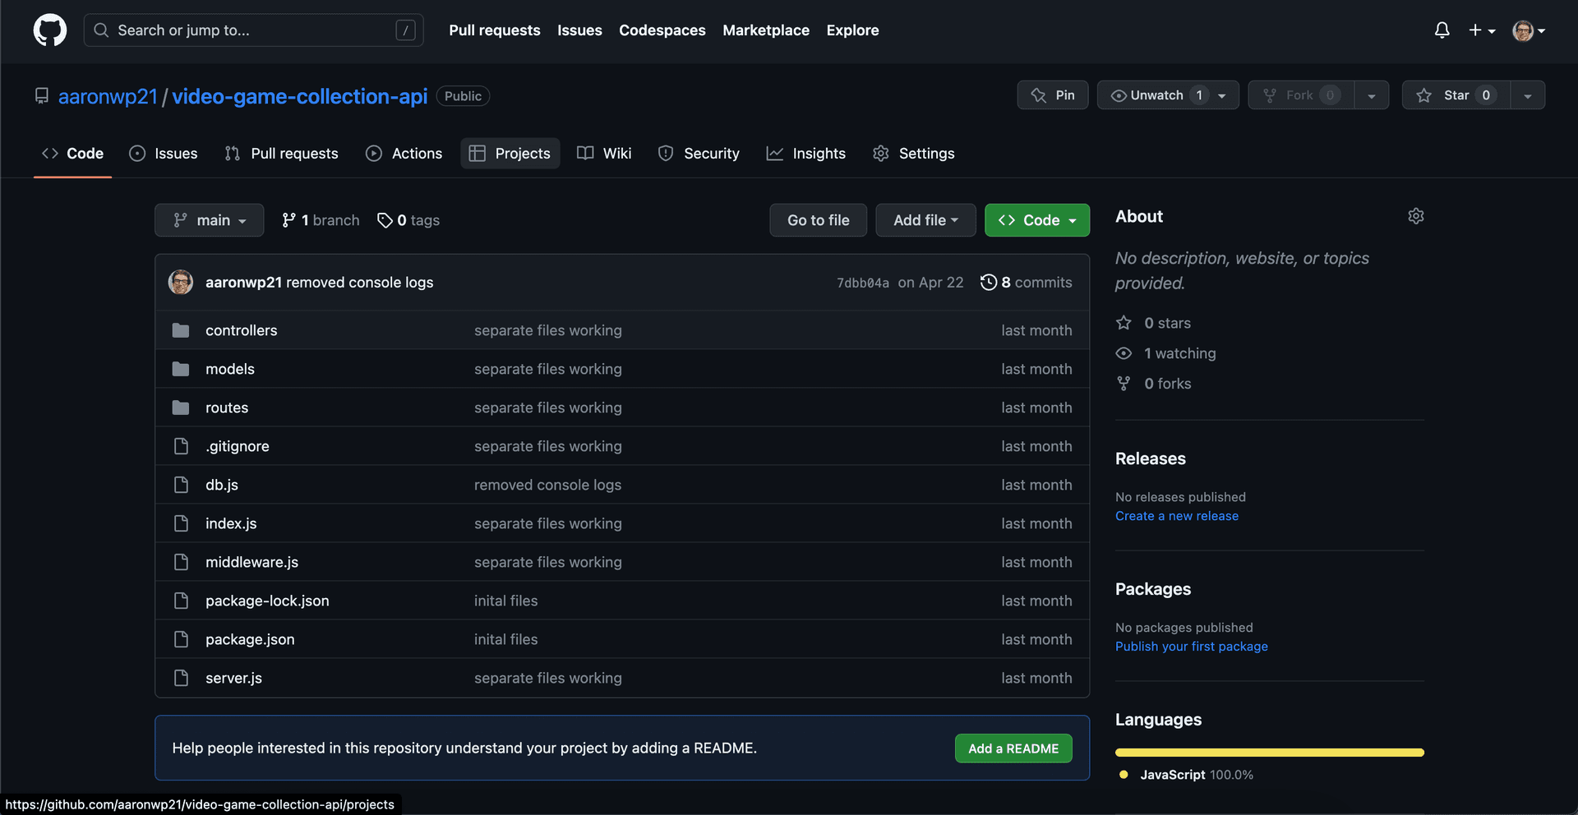
Task: Expand the main branch selector
Action: point(210,220)
